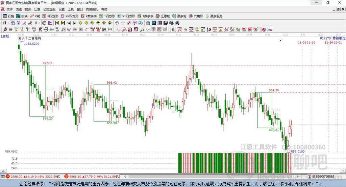346x187 pixels.
Task: Click the black right-pointing arrow icon
Action: click(75, 23)
